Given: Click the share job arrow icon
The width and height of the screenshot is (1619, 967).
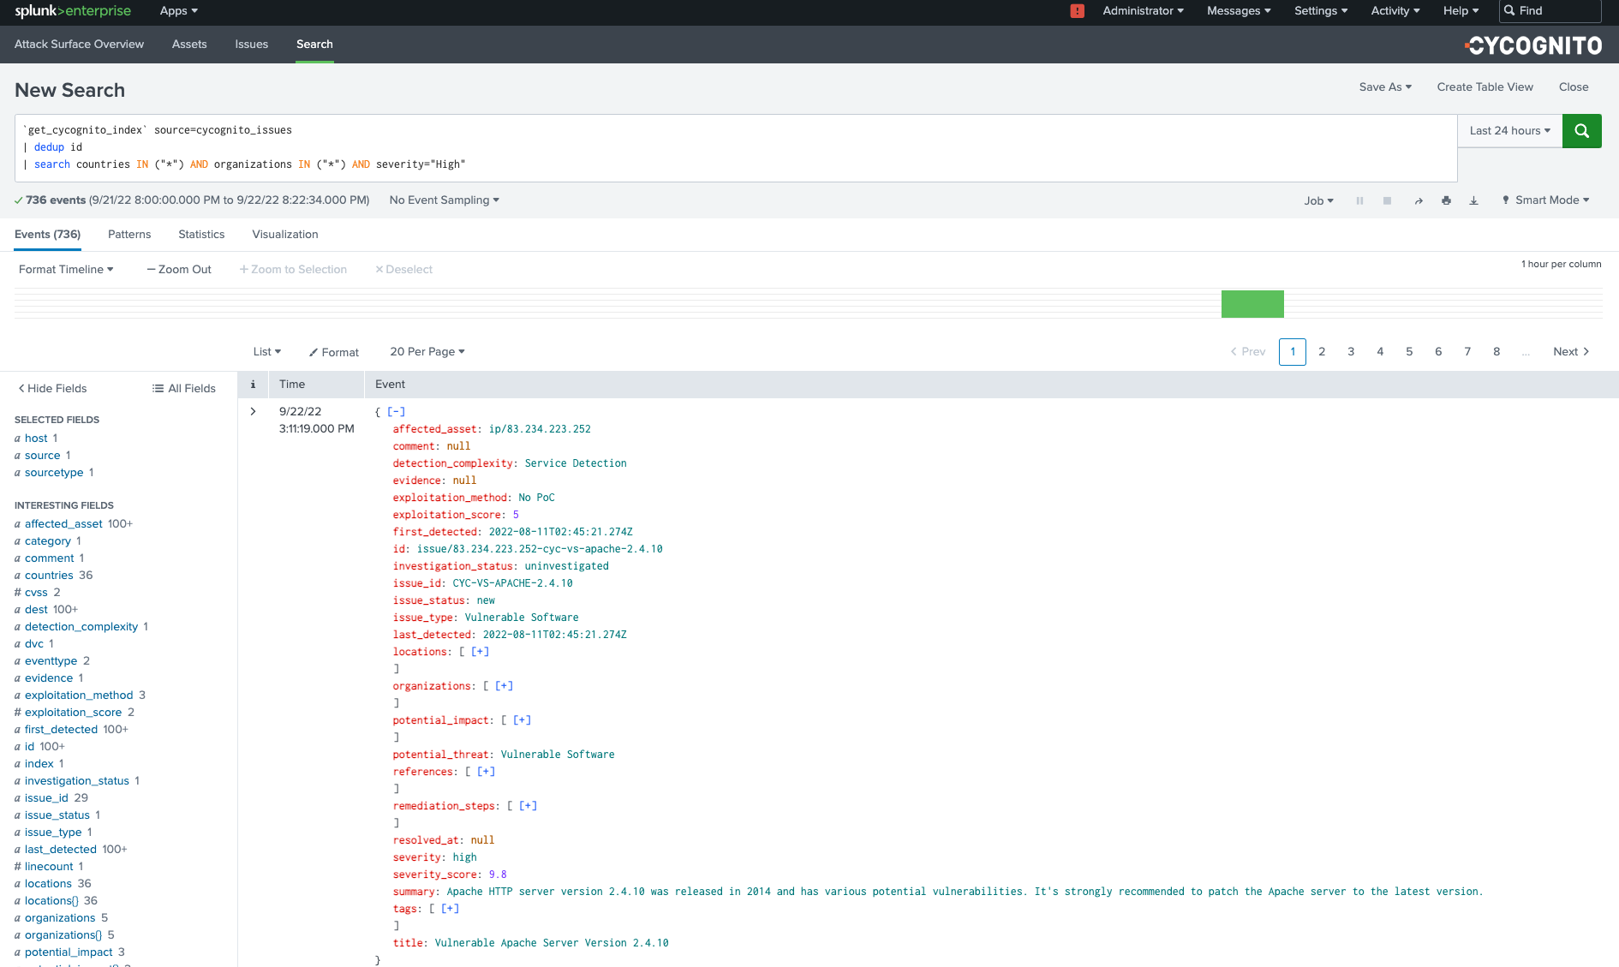Looking at the screenshot, I should 1419,200.
